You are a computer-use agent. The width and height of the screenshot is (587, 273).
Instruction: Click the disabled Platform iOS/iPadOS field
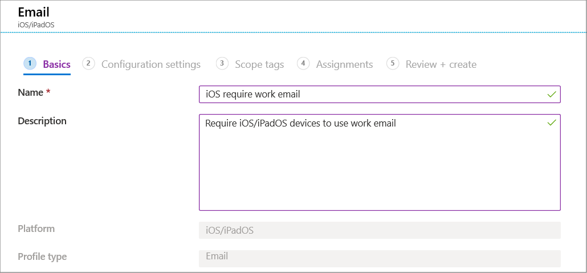[x=380, y=230]
